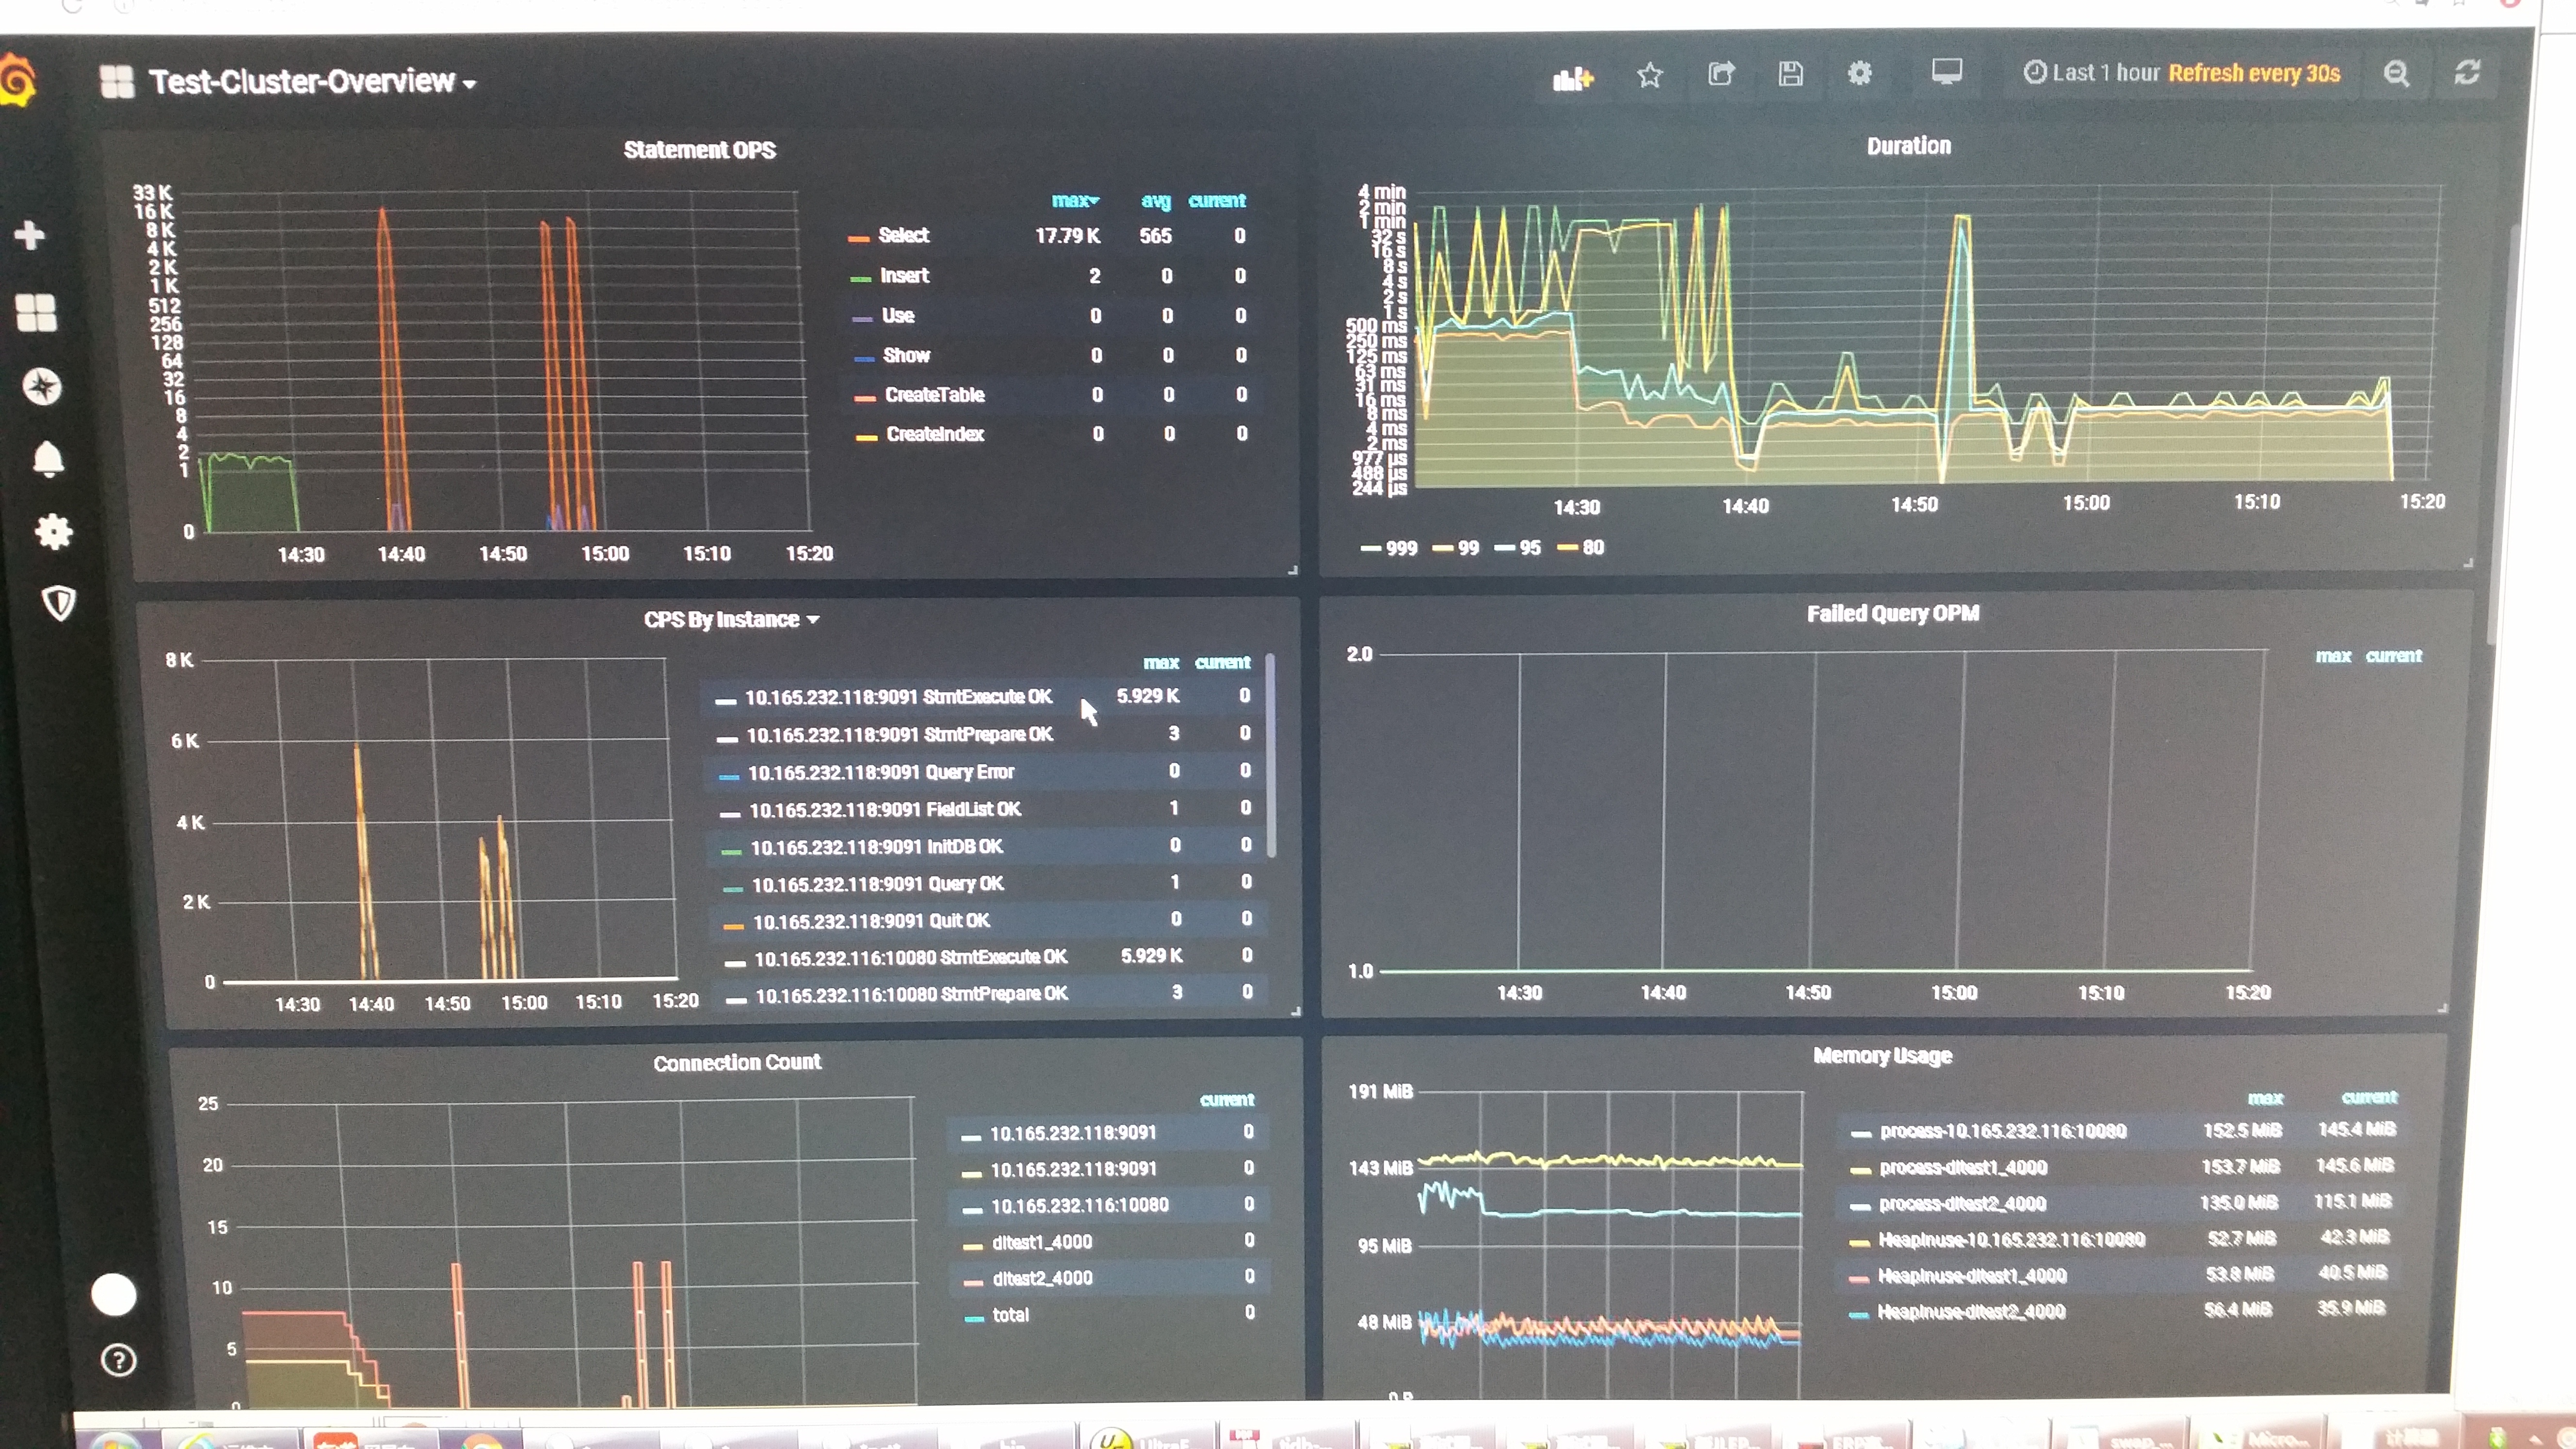Toggle the Select series in Statement OPS legend
This screenshot has width=2576, height=1449.
(903, 235)
